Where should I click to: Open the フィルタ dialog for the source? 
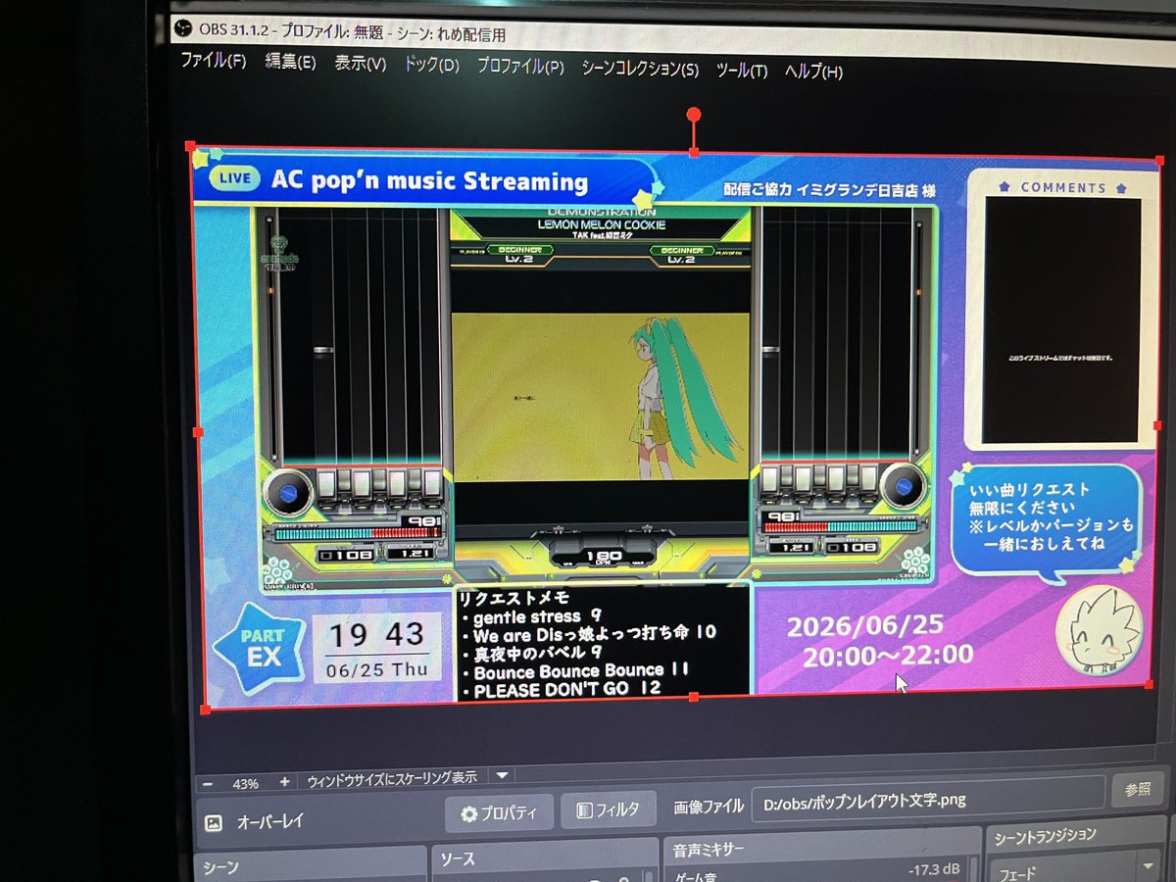coord(608,809)
